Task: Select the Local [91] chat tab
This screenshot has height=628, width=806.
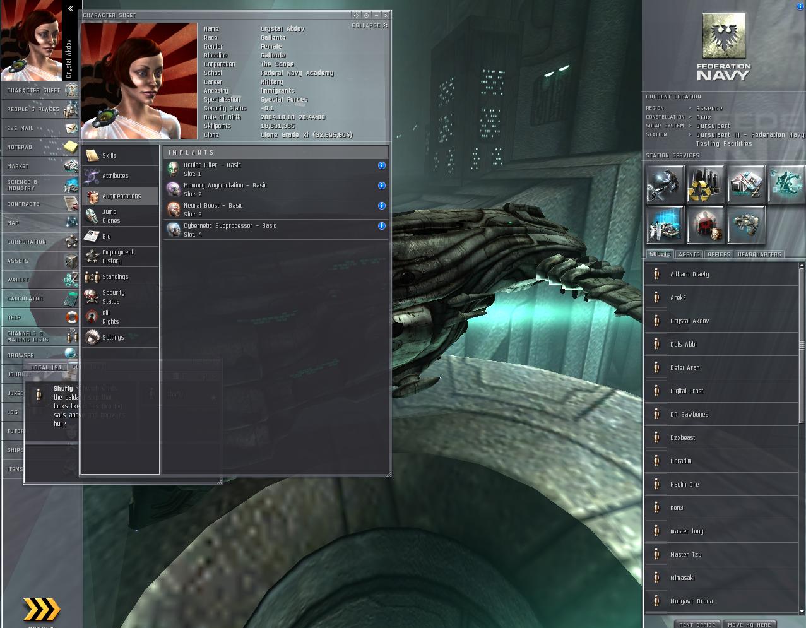Action: 47,367
